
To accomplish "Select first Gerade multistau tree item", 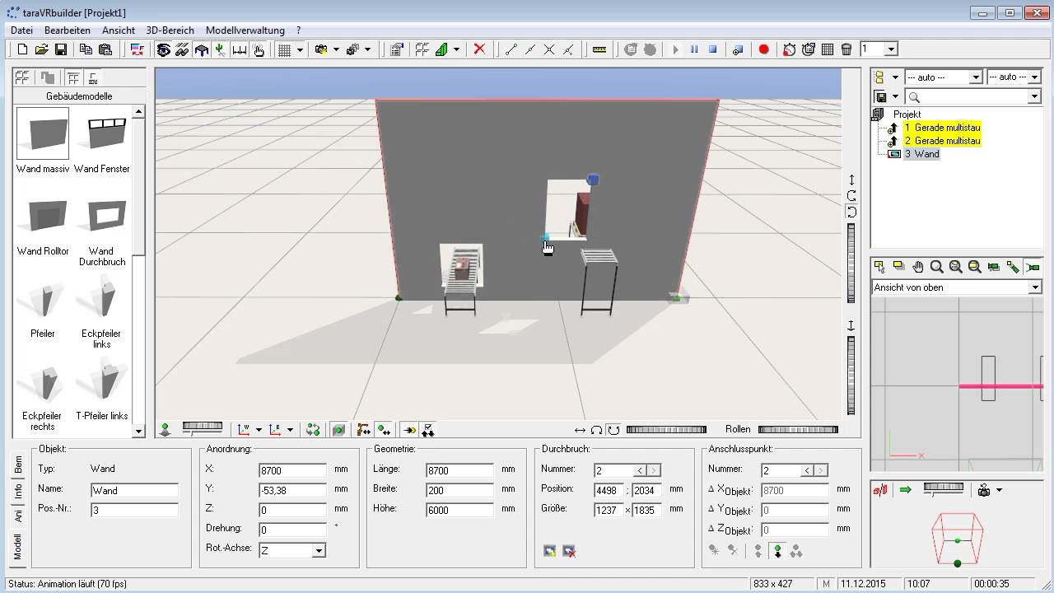I will (x=942, y=128).
